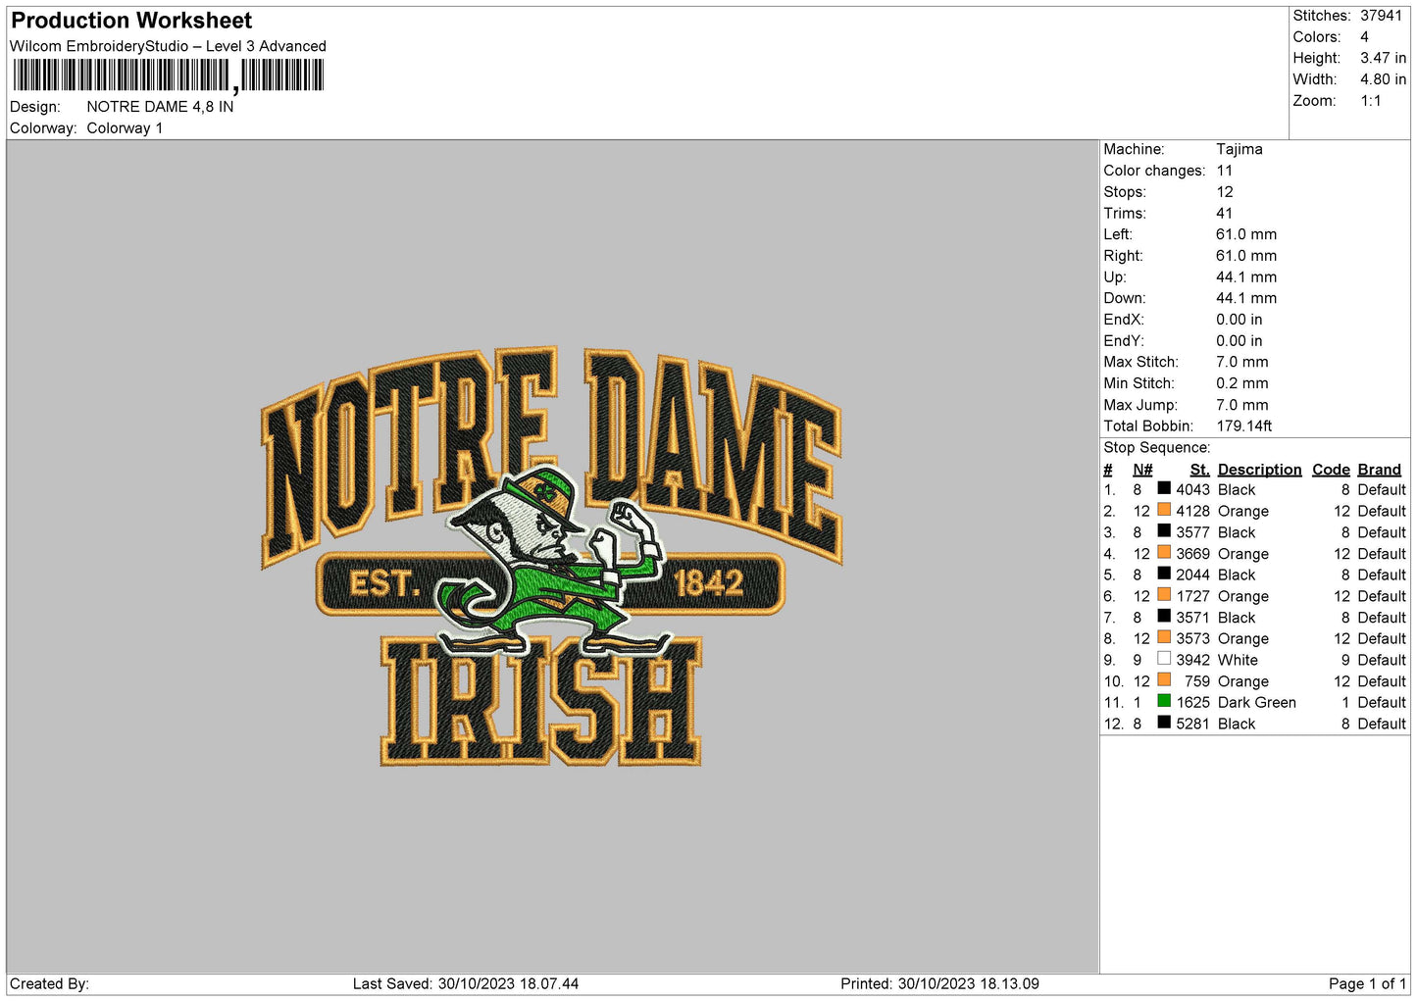The image size is (1417, 1001).
Task: Click the 'Description' column header
Action: click(1259, 470)
